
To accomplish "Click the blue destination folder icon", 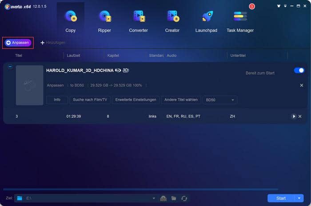I will coord(20,198).
